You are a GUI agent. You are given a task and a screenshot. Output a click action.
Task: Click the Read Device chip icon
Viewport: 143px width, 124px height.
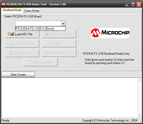click(x=12, y=53)
